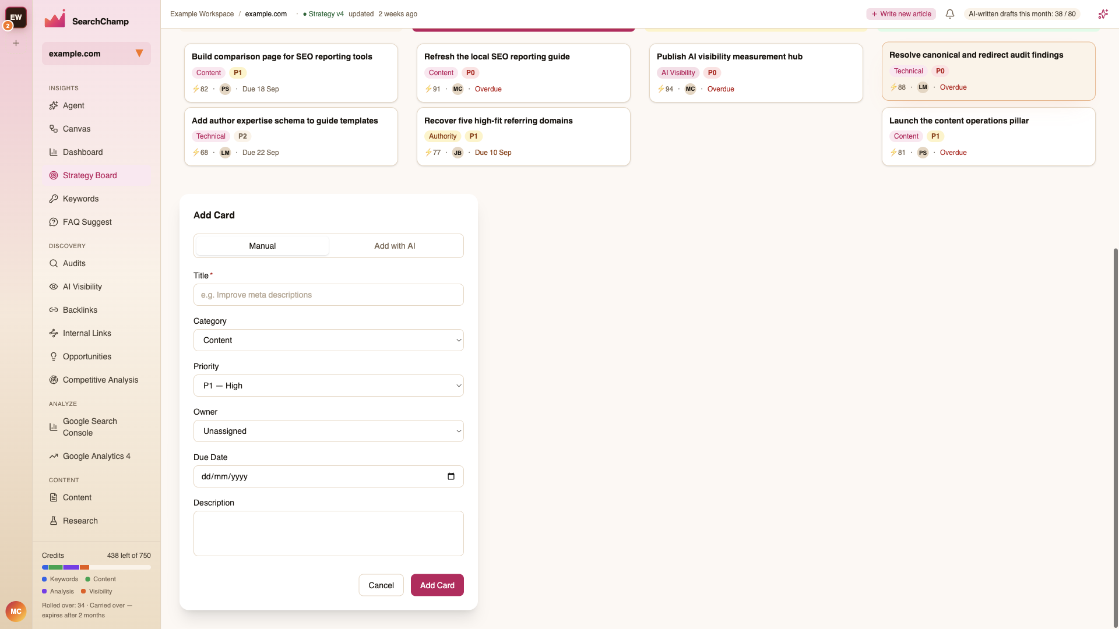The image size is (1119, 629).
Task: Click the Add Card button
Action: click(437, 585)
